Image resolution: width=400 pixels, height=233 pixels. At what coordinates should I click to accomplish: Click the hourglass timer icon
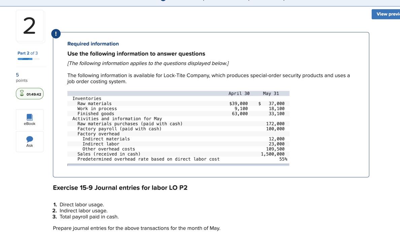coord(22,94)
